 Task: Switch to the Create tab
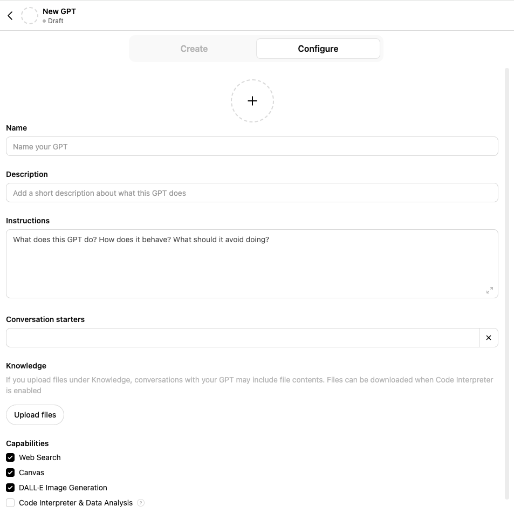coord(194,49)
